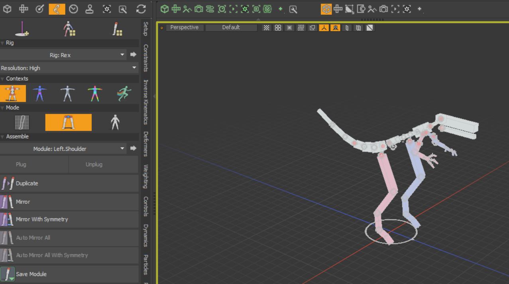Click the arrow button next to Rig: Rex
This screenshot has width=509, height=284.
click(134, 55)
